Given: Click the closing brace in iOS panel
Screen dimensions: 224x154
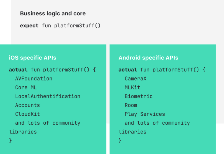Looking at the screenshot, I should click(10, 141).
